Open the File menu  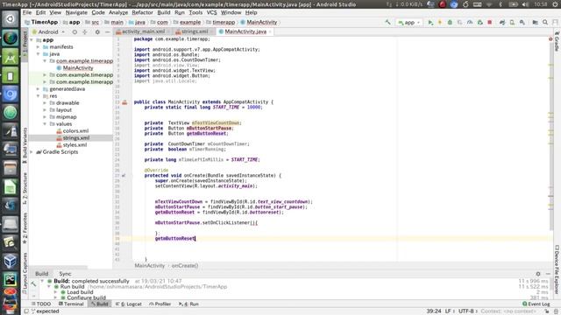27,12
